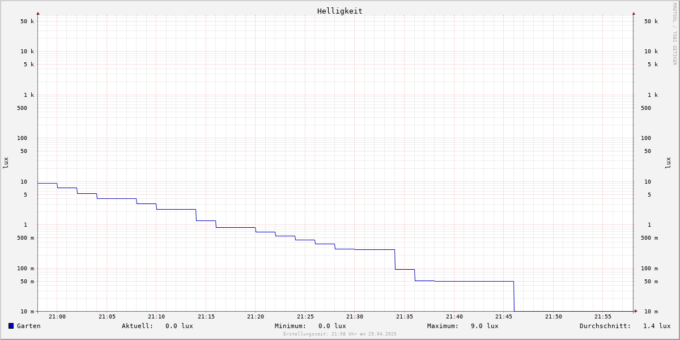
Task: Click the "21:55" time axis label
Action: [x=603, y=317]
